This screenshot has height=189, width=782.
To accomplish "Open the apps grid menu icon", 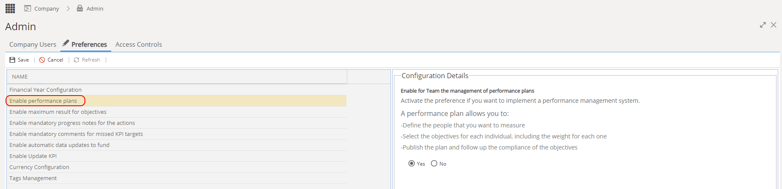I will click(x=10, y=8).
